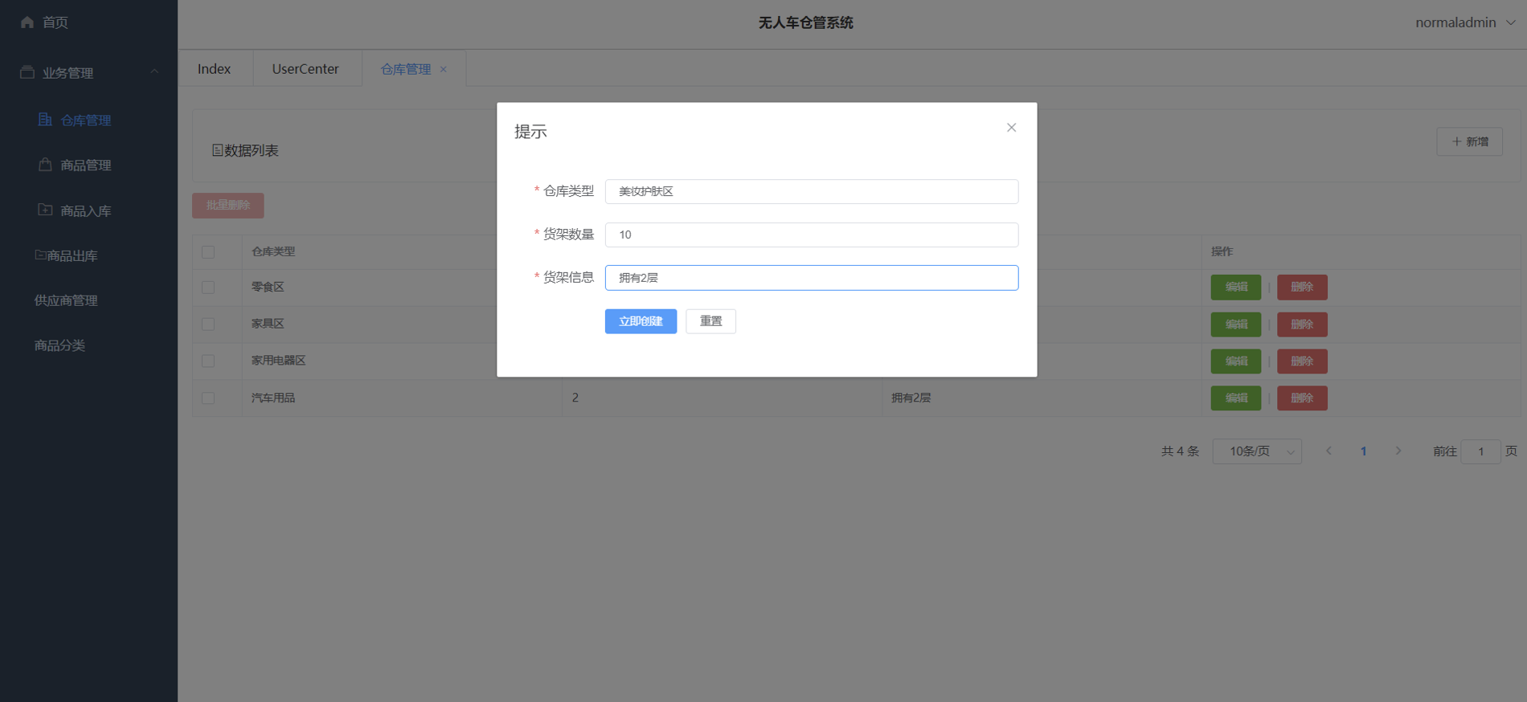Close the 仓库管理 tab with its x
The image size is (1527, 702).
click(443, 69)
